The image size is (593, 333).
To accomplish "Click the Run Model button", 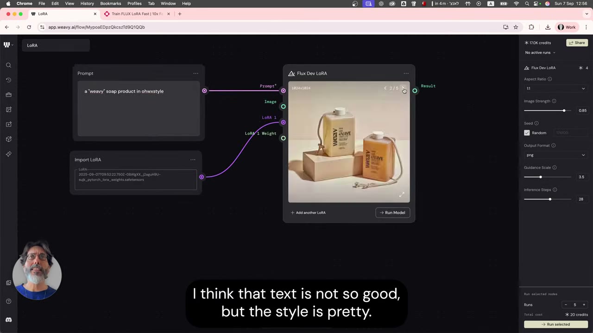I will point(392,213).
